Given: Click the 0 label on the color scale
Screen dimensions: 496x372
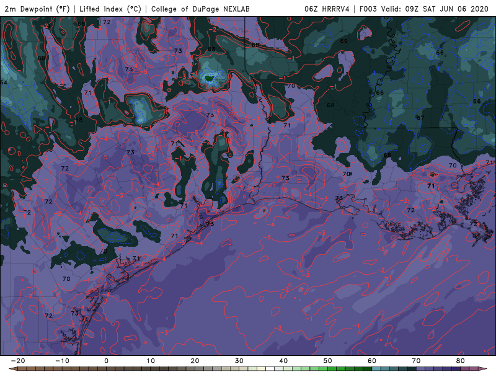Looking at the screenshot, I should [x=106, y=361].
